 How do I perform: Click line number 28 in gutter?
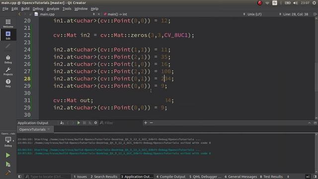click(x=27, y=79)
